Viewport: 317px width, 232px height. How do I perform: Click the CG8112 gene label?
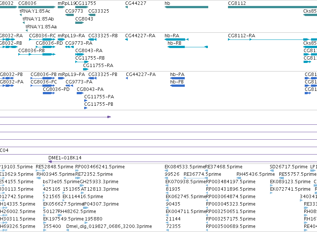point(237,3)
